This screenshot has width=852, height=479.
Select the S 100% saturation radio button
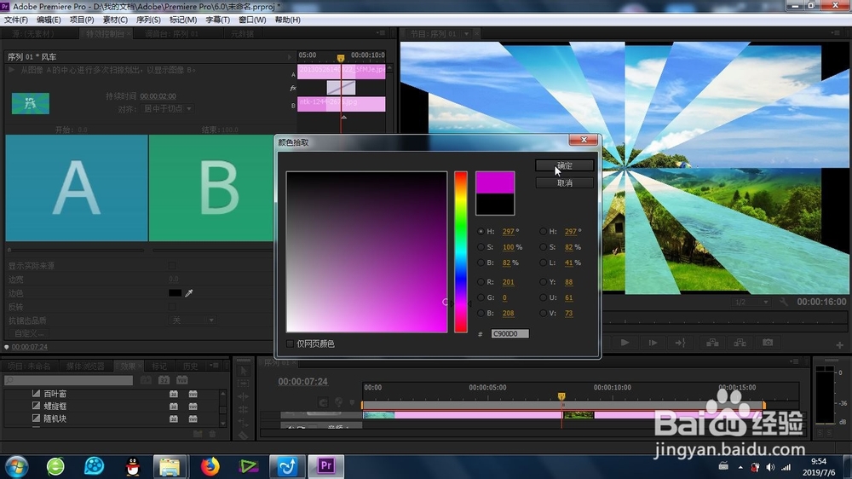481,247
